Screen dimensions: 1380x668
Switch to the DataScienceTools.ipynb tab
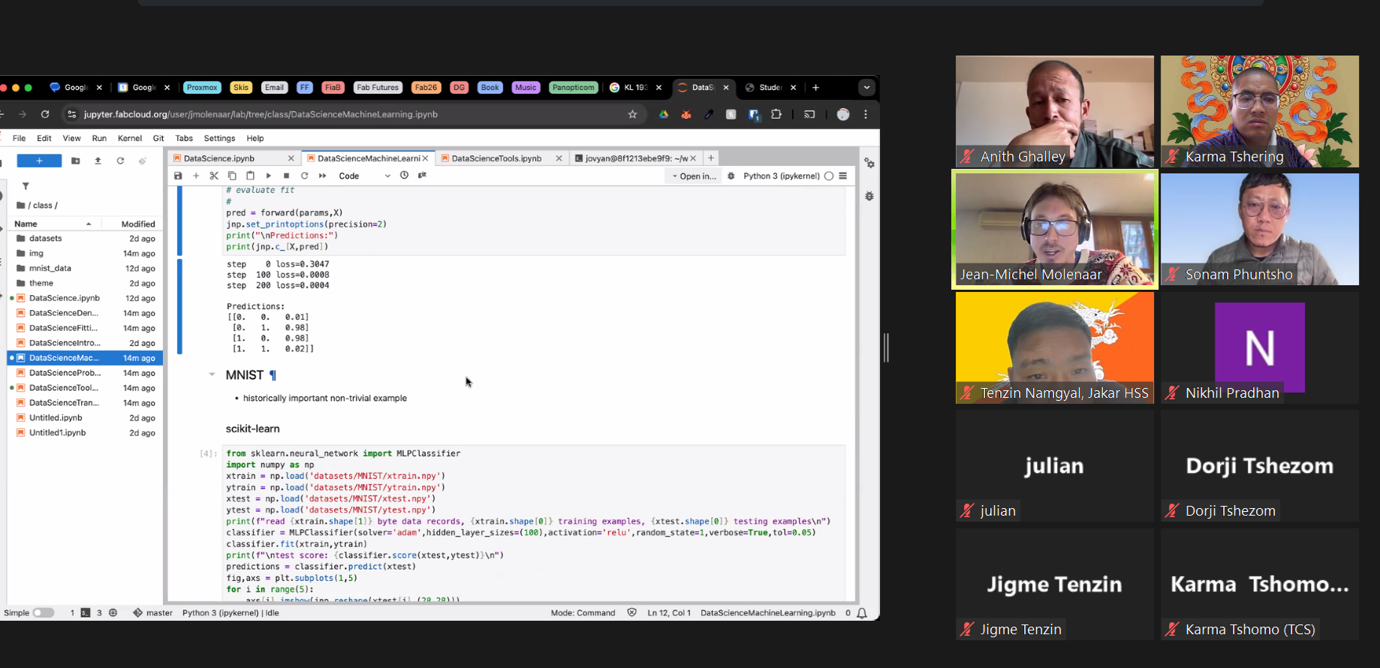point(496,158)
